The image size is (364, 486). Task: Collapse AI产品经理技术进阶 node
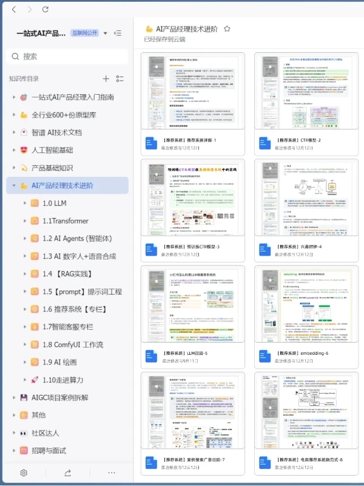pos(13,186)
